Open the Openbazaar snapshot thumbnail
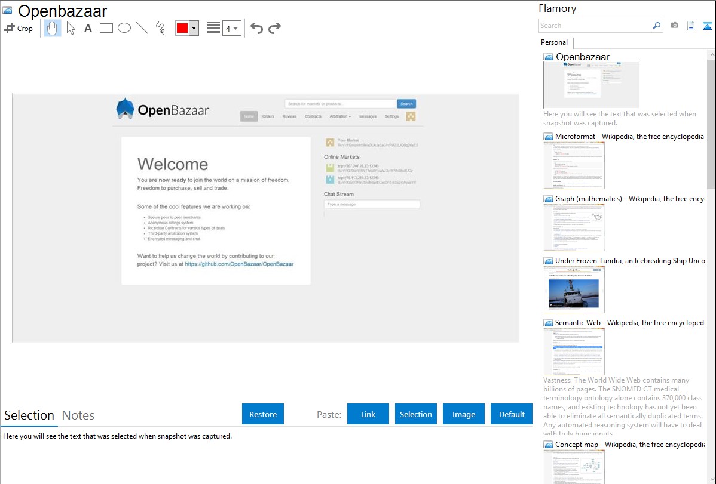716x484 pixels. (591, 85)
